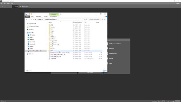Select the MSOCache folder
This screenshot has height=102, width=181.
click(53, 37)
